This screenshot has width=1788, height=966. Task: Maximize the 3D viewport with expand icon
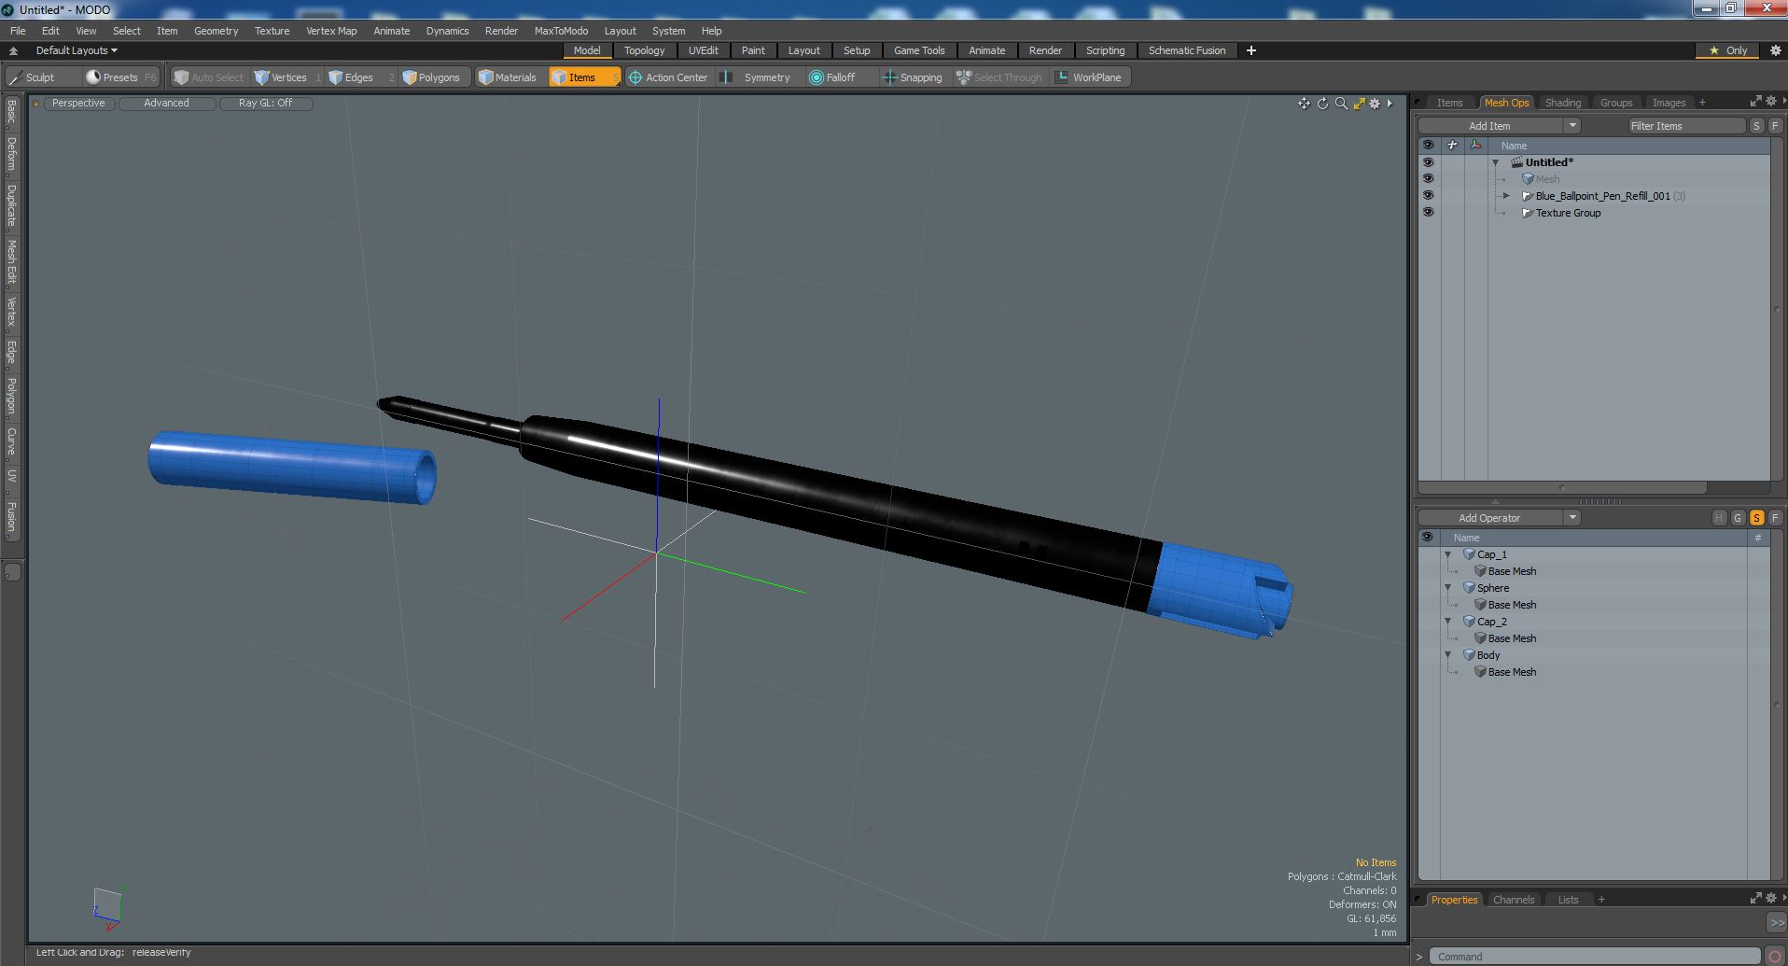coord(1359,104)
